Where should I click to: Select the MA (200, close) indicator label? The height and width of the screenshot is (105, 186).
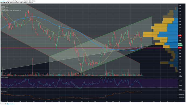click(5, 8)
